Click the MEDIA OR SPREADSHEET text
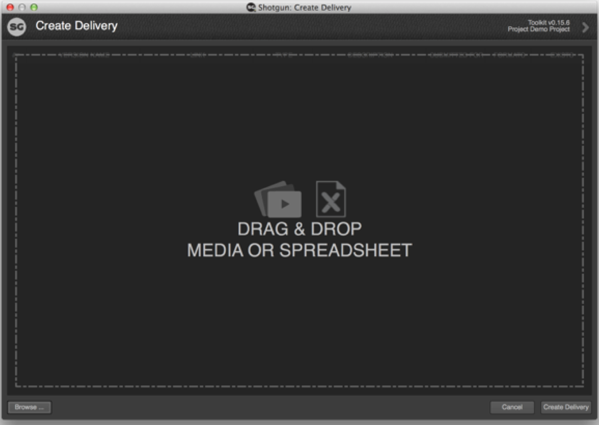This screenshot has height=425, width=599. [x=299, y=251]
